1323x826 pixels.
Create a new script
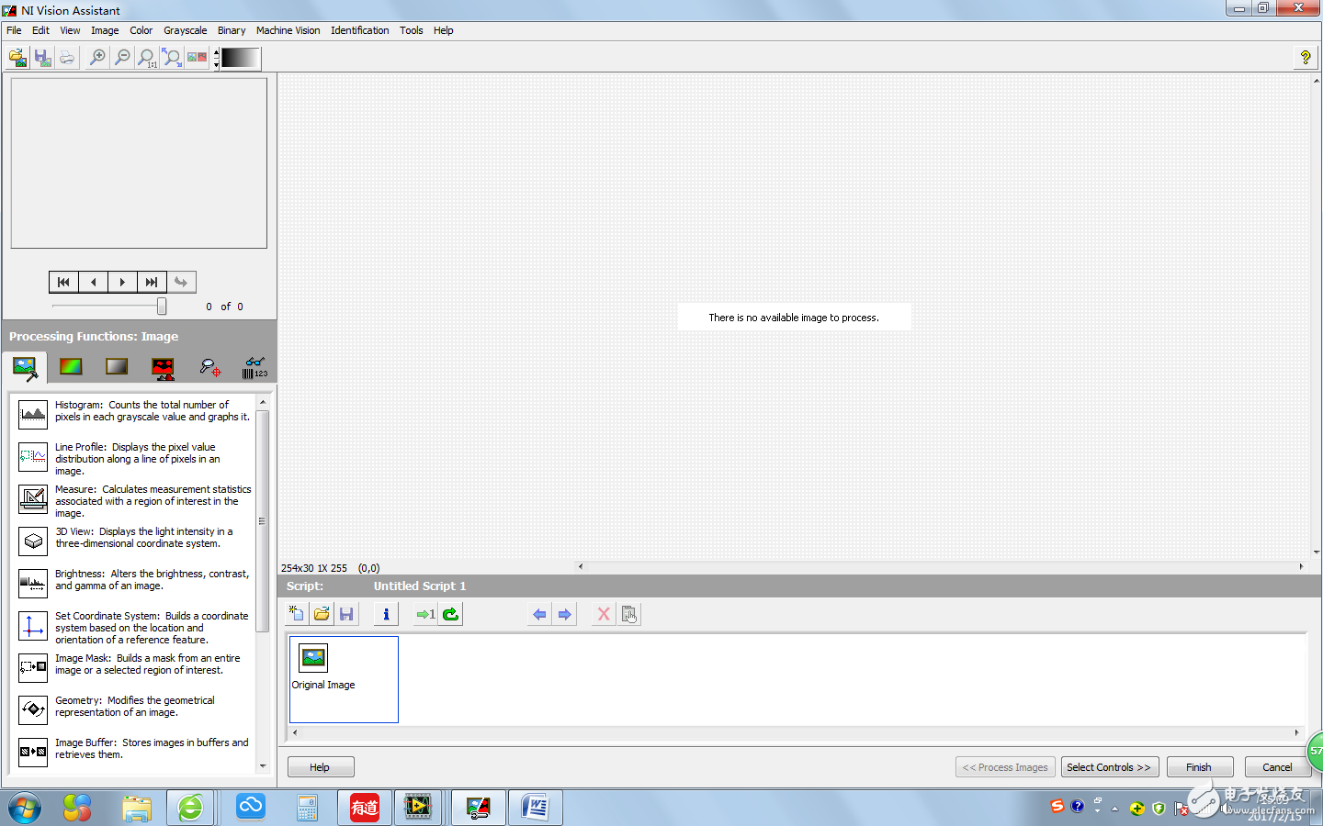coord(296,614)
